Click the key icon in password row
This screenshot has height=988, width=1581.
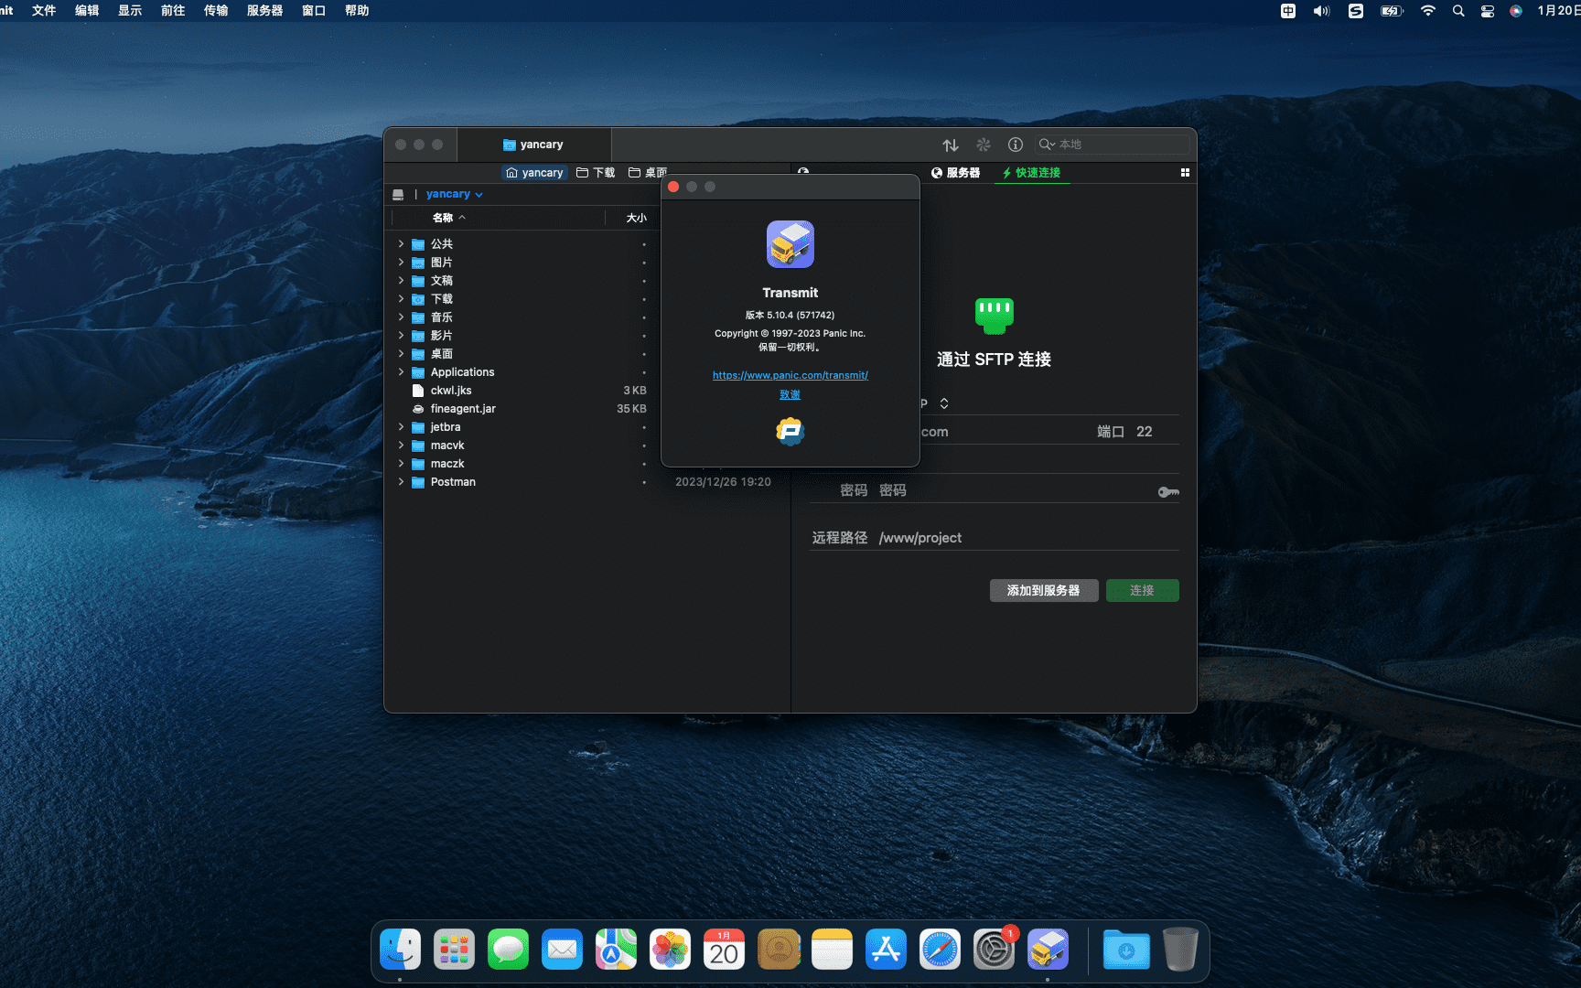pyautogui.click(x=1168, y=492)
